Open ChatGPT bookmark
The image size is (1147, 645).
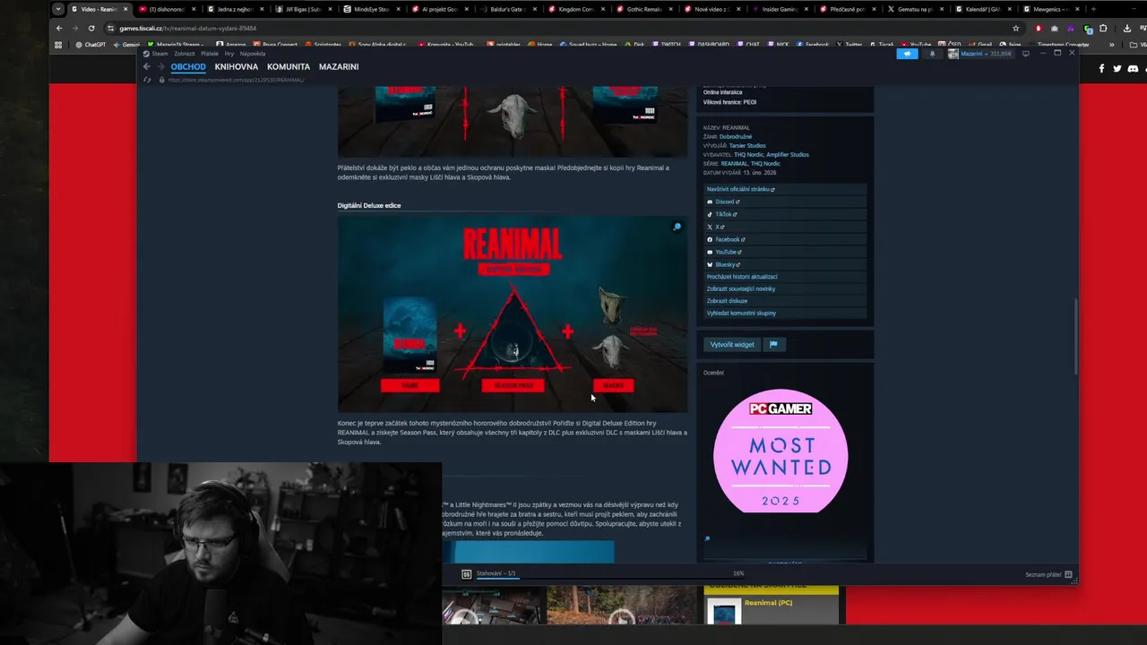pyautogui.click(x=91, y=45)
